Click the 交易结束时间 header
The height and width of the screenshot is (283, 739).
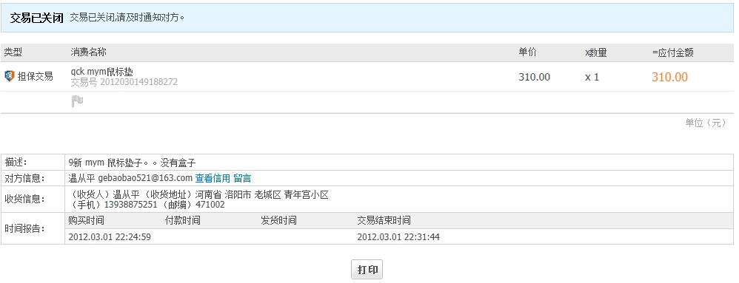(x=384, y=220)
